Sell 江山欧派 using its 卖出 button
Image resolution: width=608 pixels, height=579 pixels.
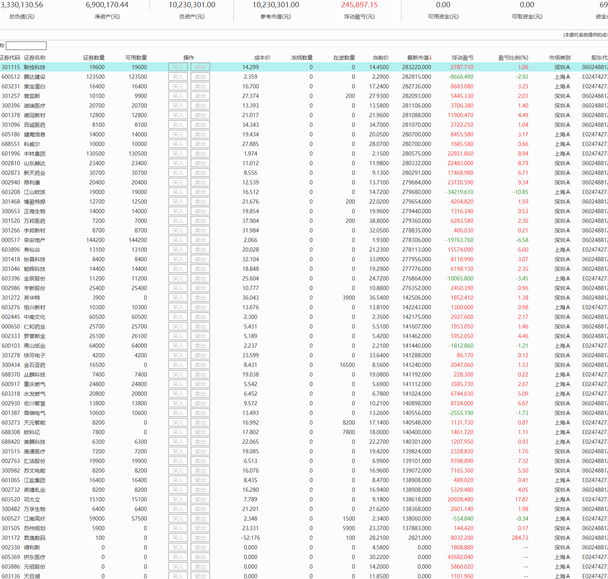[200, 192]
